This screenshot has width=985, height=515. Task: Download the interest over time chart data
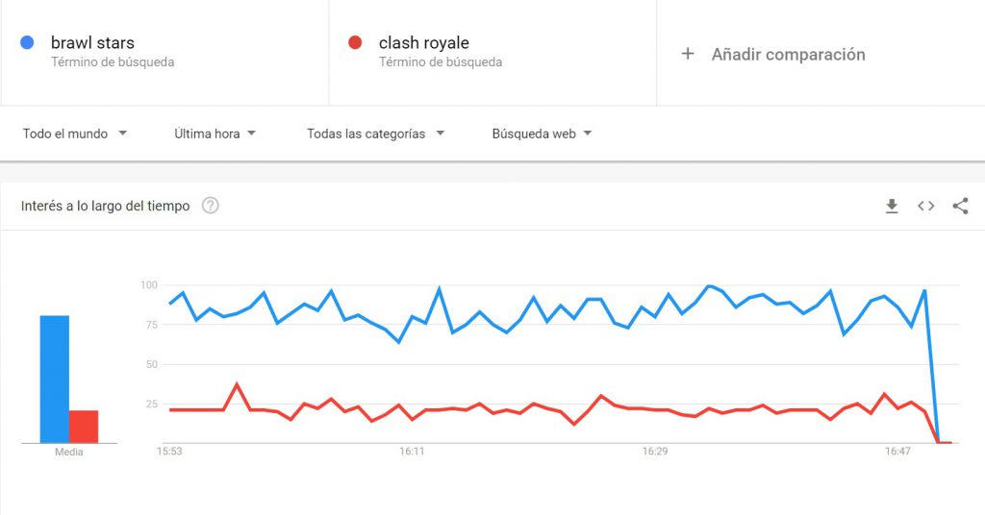point(892,206)
